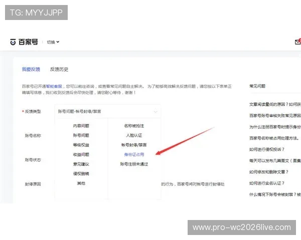The image size is (301, 240).
Task: Select 内容问题 category in dropdown
Action: (81, 125)
